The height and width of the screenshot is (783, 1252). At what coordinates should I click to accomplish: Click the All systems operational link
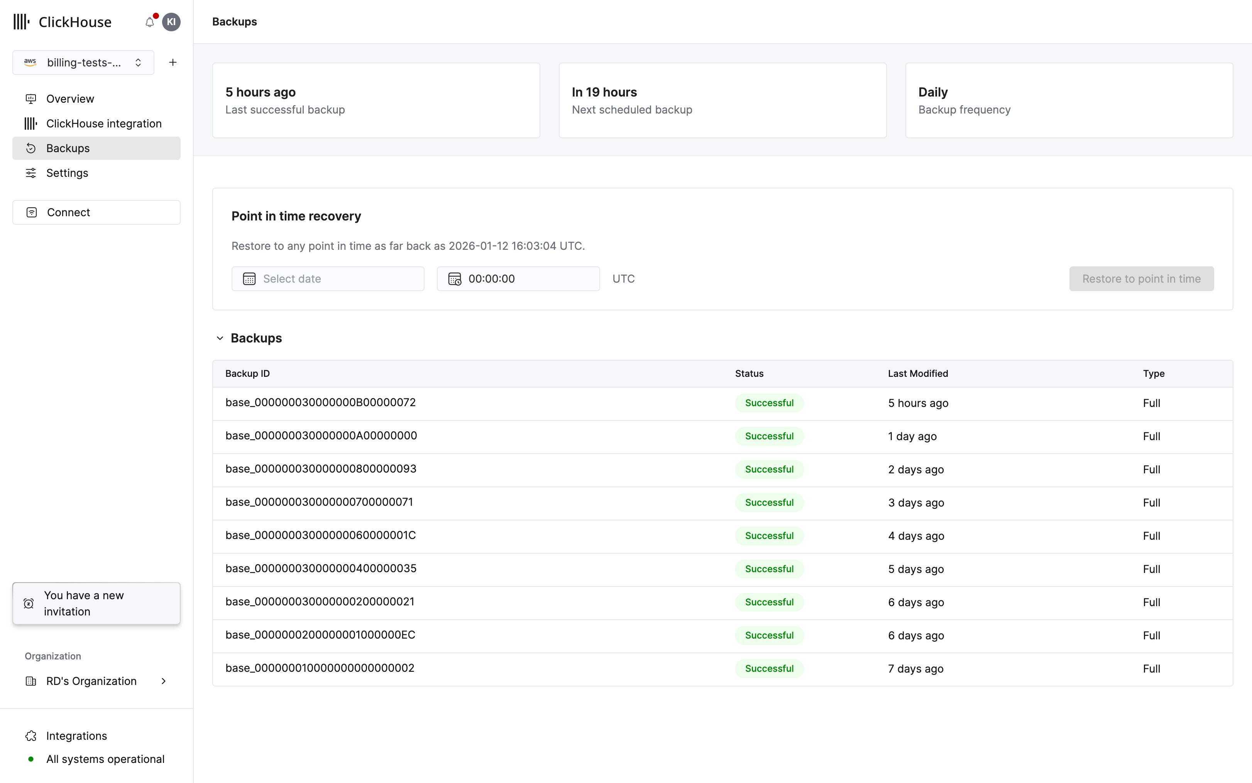105,759
